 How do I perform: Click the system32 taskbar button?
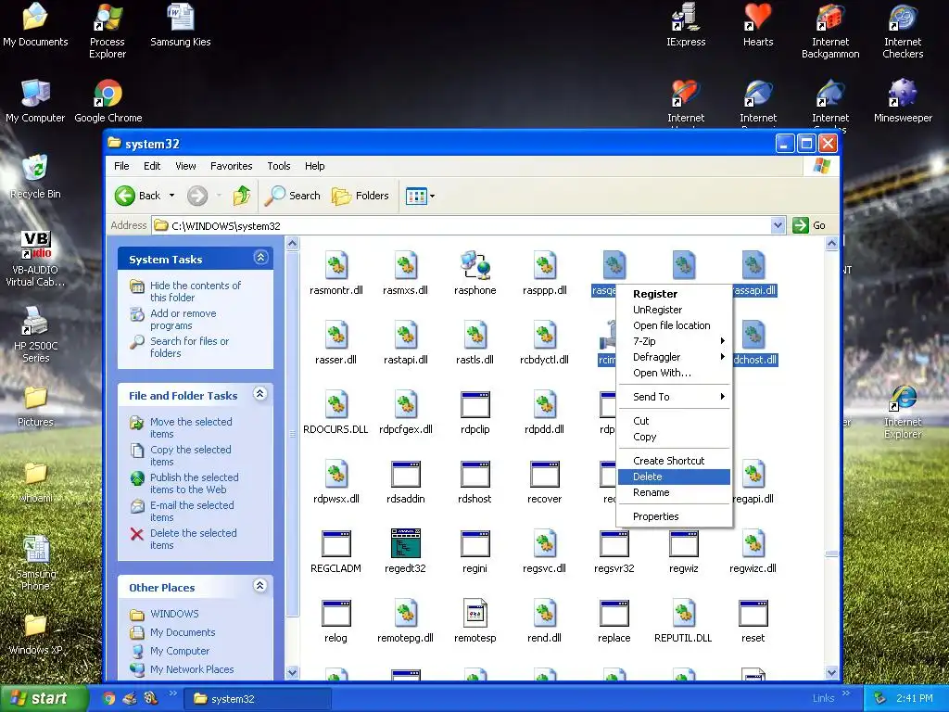point(259,699)
